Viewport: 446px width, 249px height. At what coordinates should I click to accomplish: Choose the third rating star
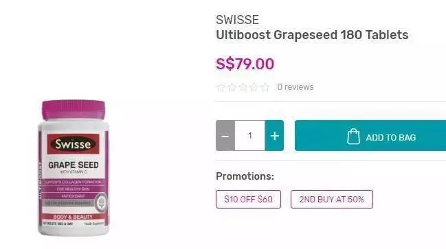pyautogui.click(x=243, y=87)
